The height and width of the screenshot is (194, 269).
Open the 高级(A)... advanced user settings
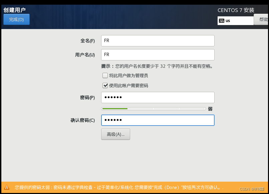pyautogui.click(x=115, y=134)
